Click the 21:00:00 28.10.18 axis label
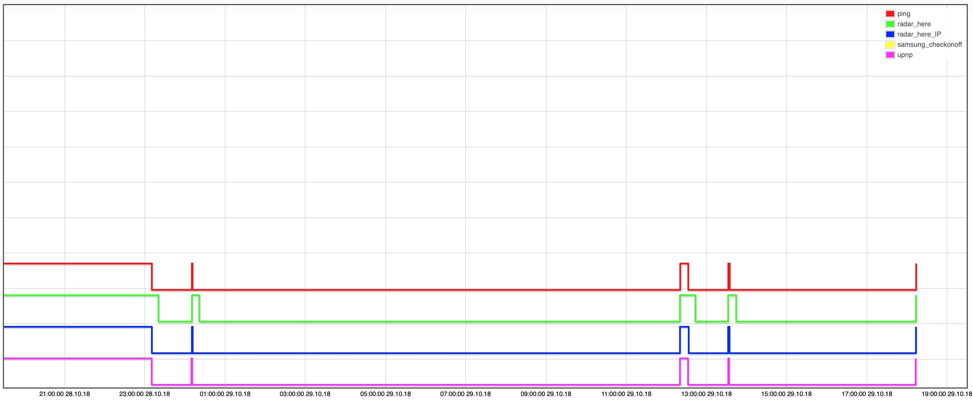The image size is (973, 400). [65, 394]
